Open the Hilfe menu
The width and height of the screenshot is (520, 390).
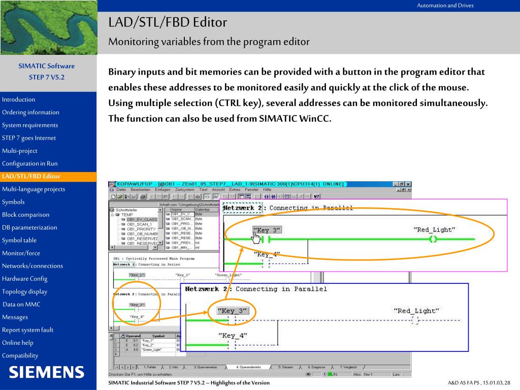[x=267, y=190]
